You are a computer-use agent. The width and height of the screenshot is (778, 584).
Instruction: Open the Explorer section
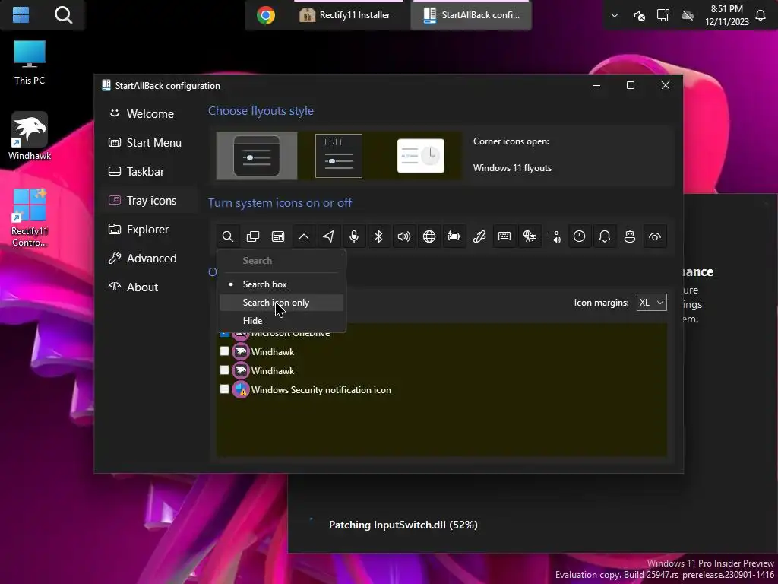click(x=150, y=230)
